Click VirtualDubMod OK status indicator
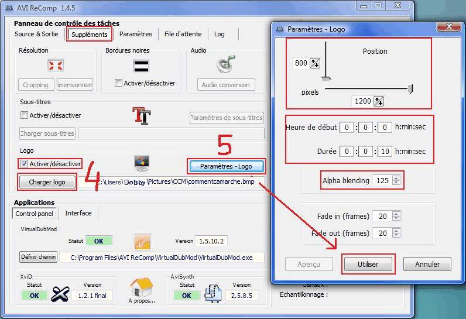The height and width of the screenshot is (319, 466). (99, 241)
